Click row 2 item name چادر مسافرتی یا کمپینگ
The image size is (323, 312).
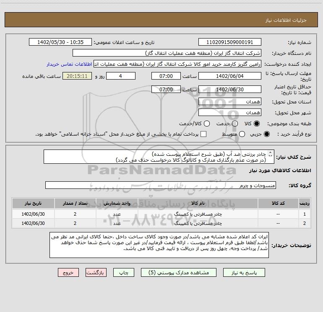click(x=198, y=223)
